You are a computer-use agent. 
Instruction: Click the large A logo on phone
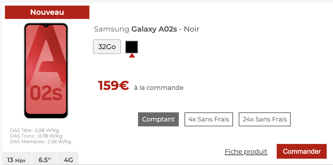[x=45, y=56]
